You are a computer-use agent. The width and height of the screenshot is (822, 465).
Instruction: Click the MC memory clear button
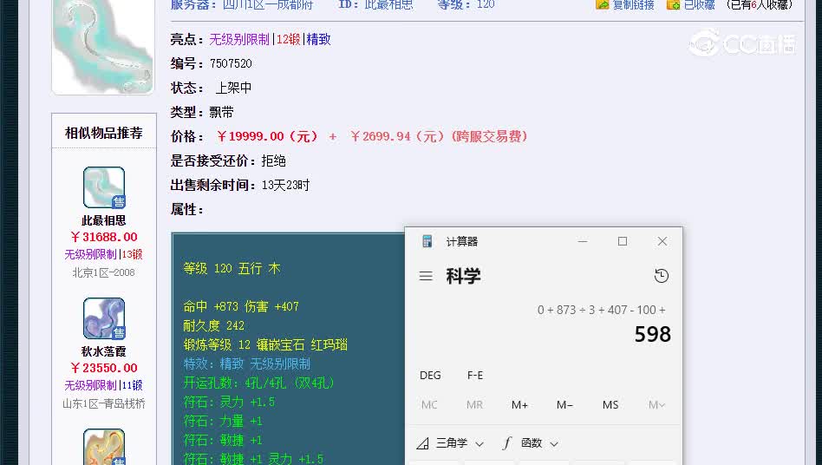(x=429, y=405)
